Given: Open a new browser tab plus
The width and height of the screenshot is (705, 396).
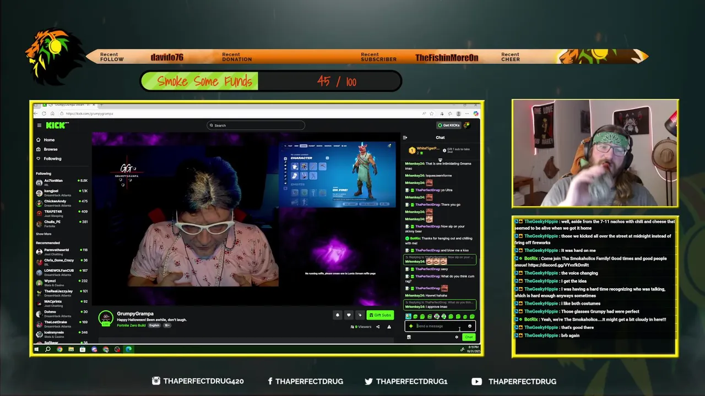Looking at the screenshot, I should click(x=101, y=105).
